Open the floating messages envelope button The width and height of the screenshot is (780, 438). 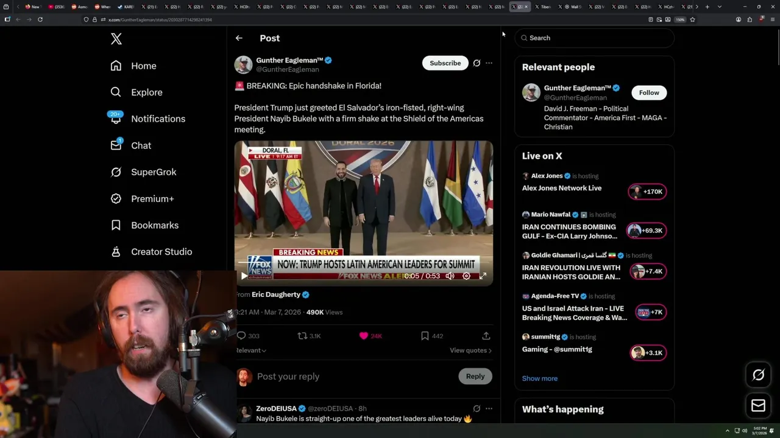pyautogui.click(x=759, y=406)
